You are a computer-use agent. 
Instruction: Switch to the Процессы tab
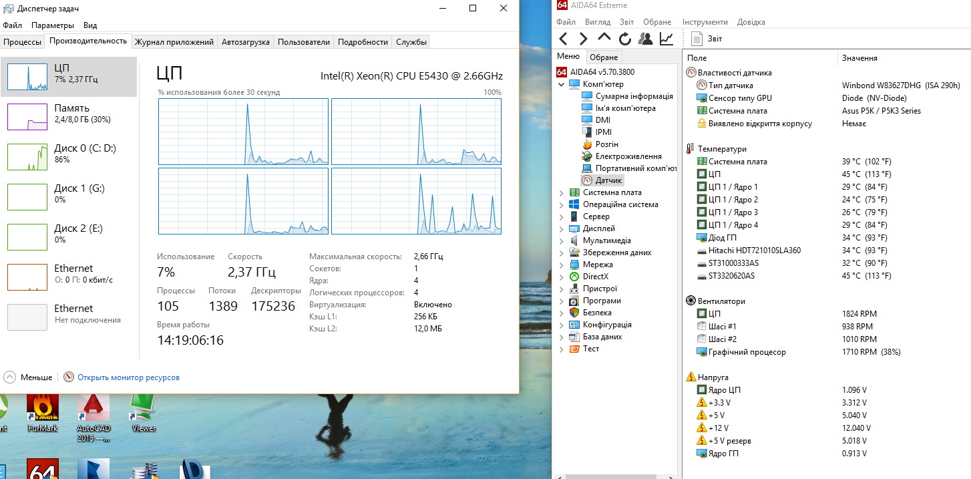[x=22, y=41]
